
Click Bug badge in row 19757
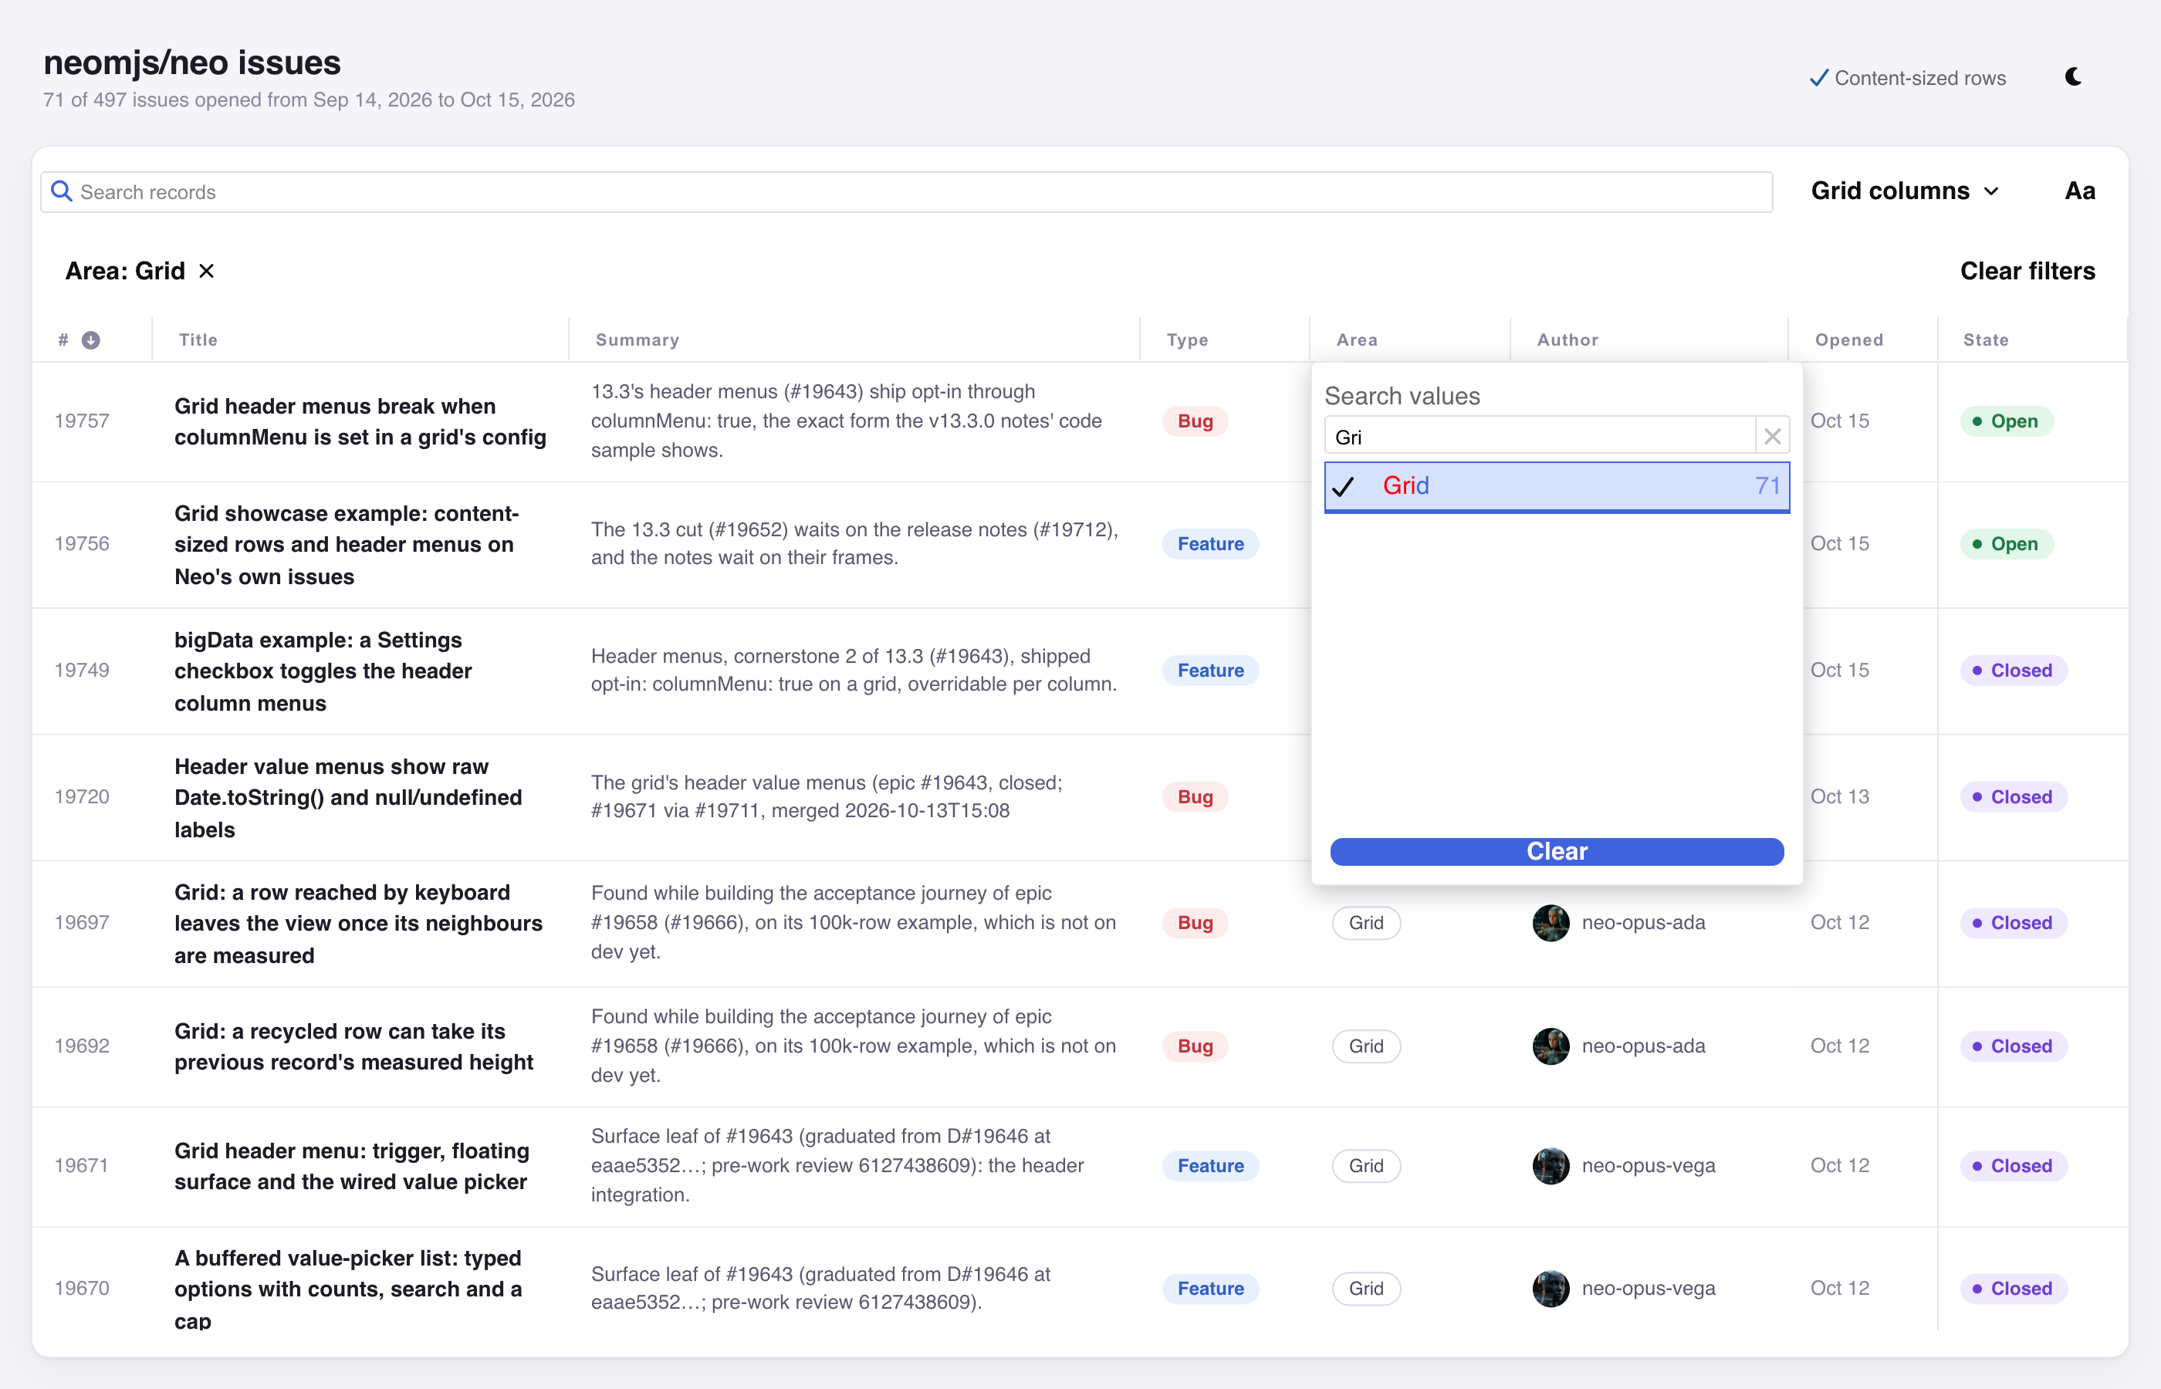pyautogui.click(x=1194, y=421)
